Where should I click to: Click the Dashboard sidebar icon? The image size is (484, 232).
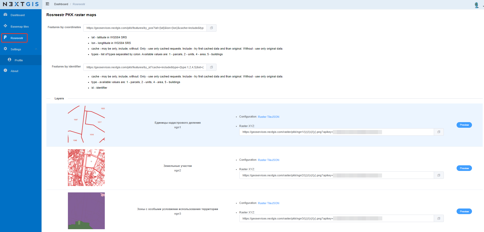(x=5, y=15)
